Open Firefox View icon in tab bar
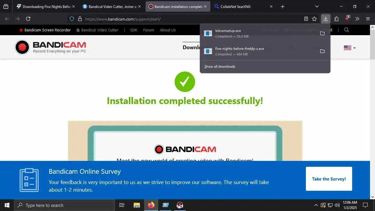 point(6,6)
